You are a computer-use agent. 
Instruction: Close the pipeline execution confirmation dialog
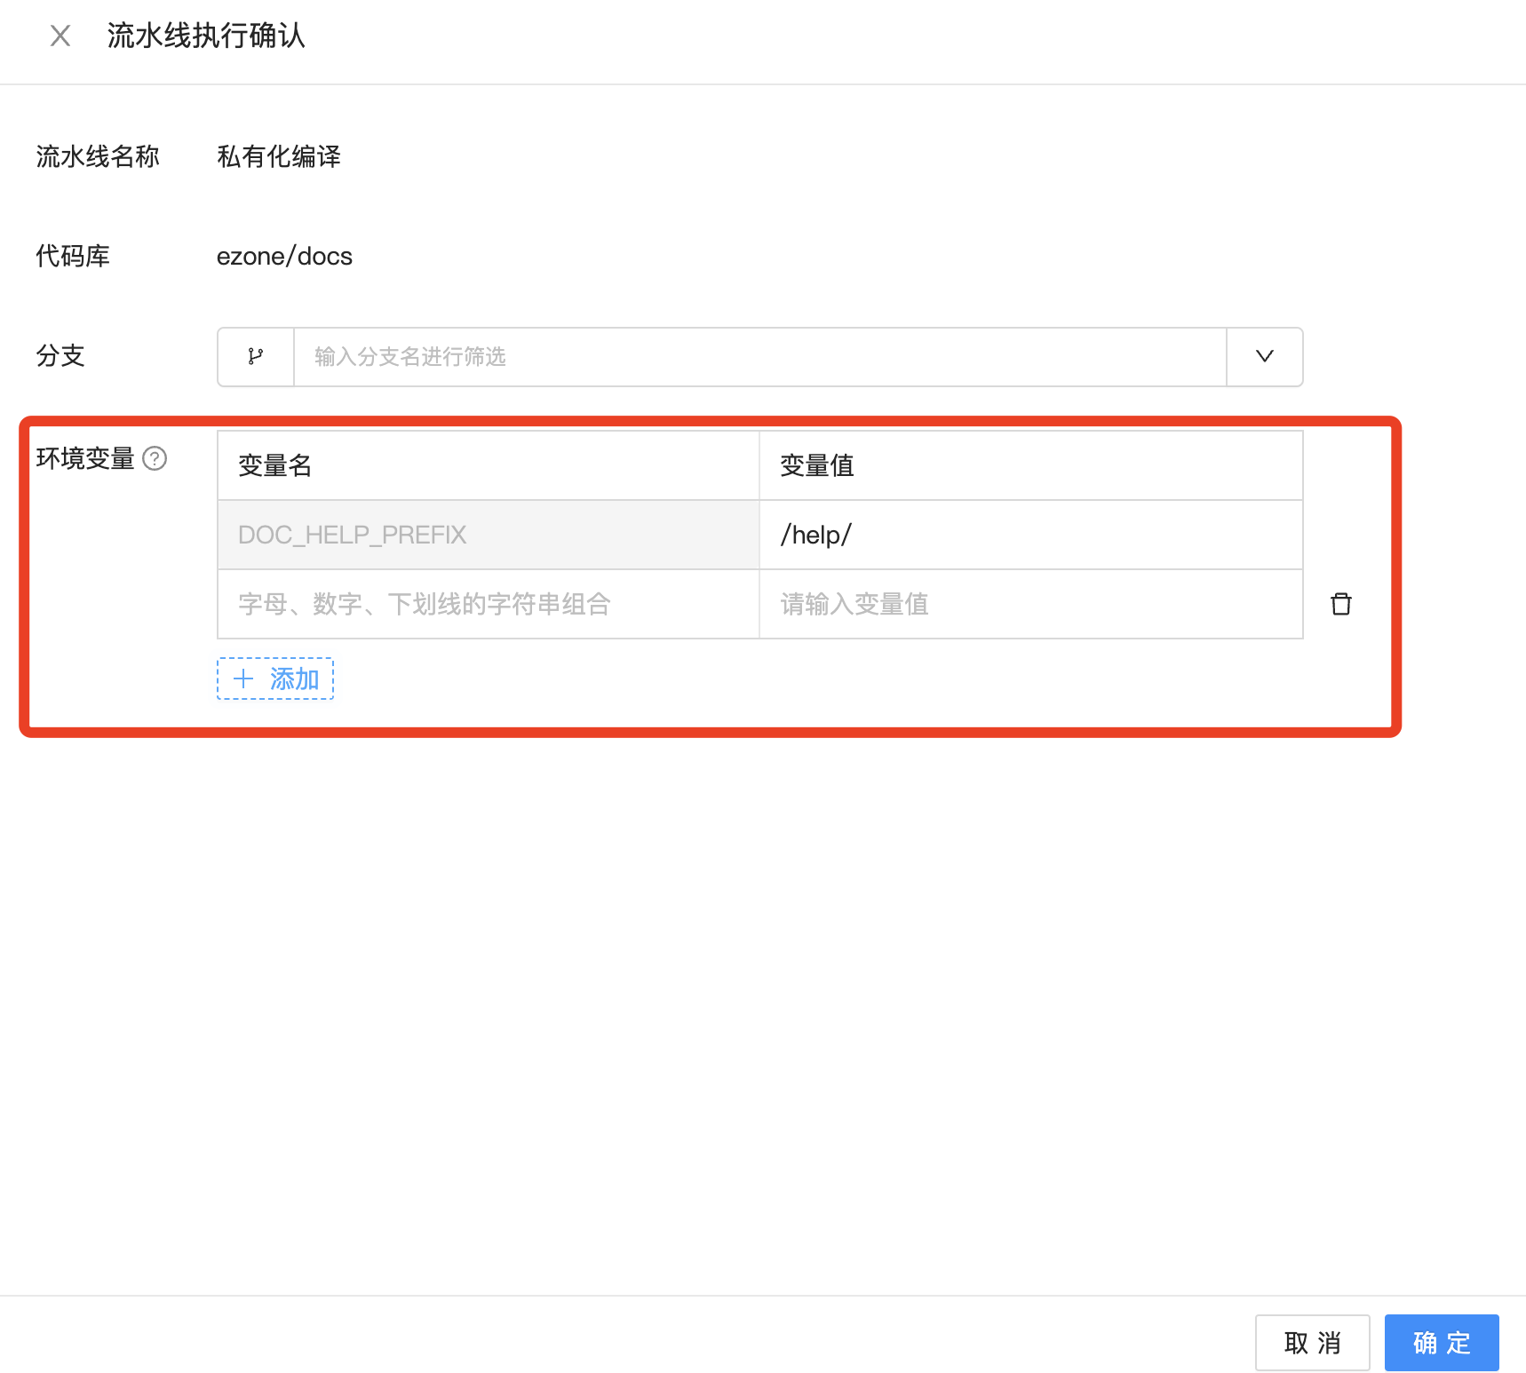tap(60, 36)
